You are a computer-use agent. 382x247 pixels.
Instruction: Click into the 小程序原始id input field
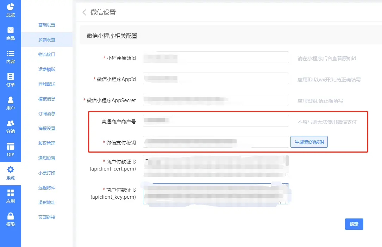[215, 57]
